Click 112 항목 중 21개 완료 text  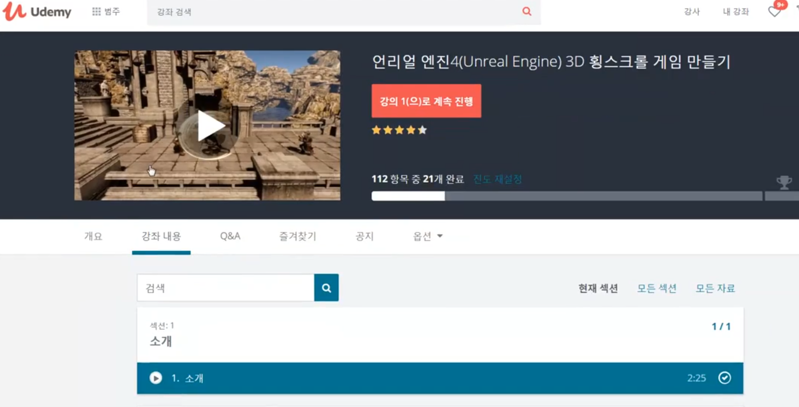(418, 179)
